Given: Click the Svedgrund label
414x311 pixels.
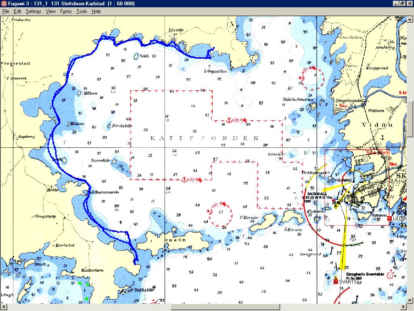Looking at the screenshot, I should point(310,254).
